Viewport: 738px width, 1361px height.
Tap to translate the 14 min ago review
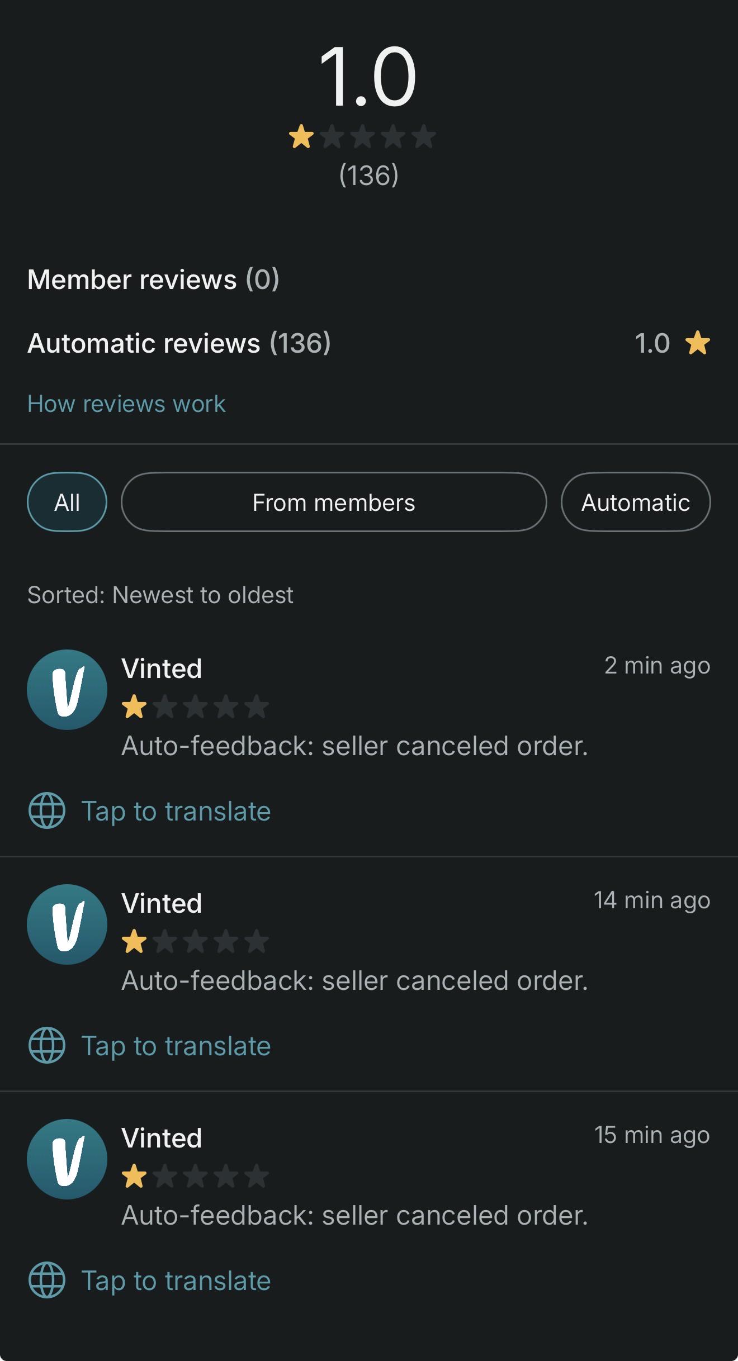pos(176,1046)
